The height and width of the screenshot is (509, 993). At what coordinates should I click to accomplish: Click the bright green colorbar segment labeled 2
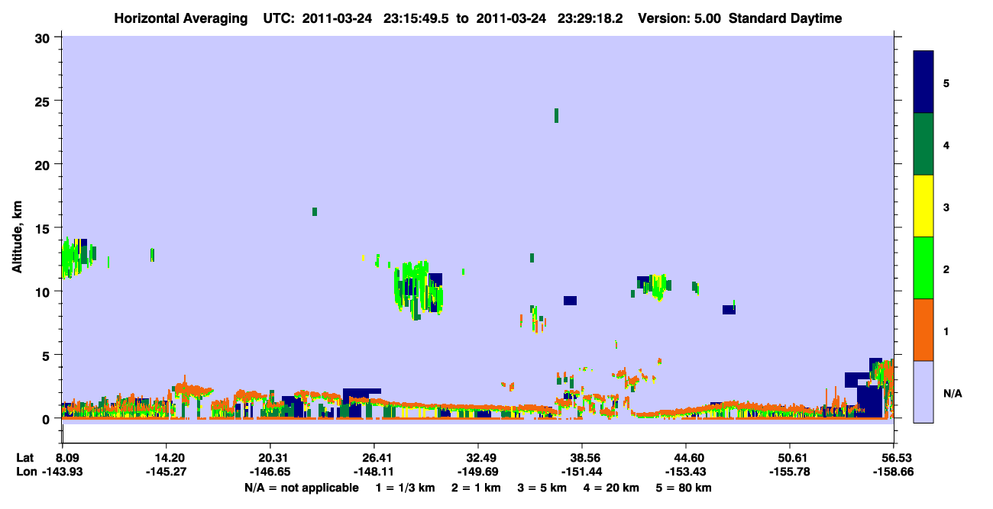click(x=923, y=268)
